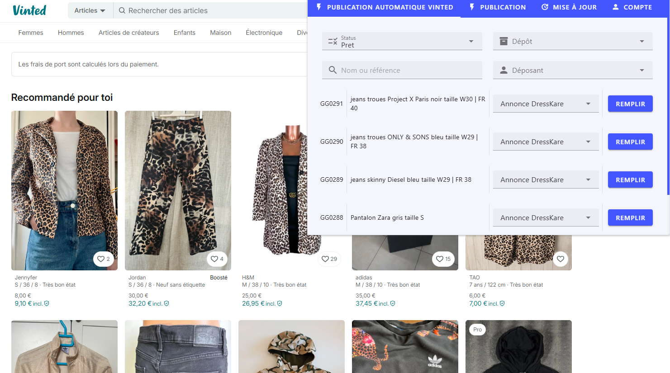Click buyer protection shield next to 32,20 €

pos(166,303)
